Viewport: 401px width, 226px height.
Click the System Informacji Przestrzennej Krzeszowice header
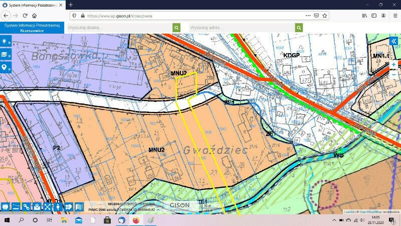point(32,28)
